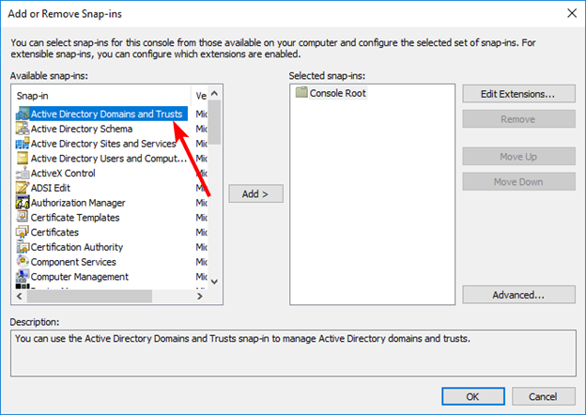The width and height of the screenshot is (586, 415).
Task: Select the ADSI Edit icon
Action: point(22,188)
